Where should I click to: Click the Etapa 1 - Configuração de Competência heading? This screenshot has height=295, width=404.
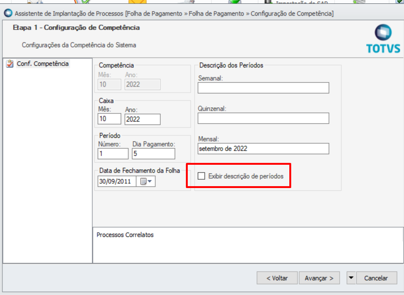pos(76,28)
